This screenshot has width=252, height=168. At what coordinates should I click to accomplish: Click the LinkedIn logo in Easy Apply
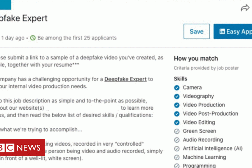coord(222,32)
